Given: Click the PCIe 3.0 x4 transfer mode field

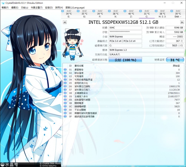Looking at the screenshot, I should click(x=125, y=41).
